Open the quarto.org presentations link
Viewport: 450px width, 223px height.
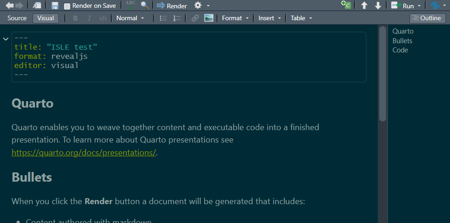(84, 153)
